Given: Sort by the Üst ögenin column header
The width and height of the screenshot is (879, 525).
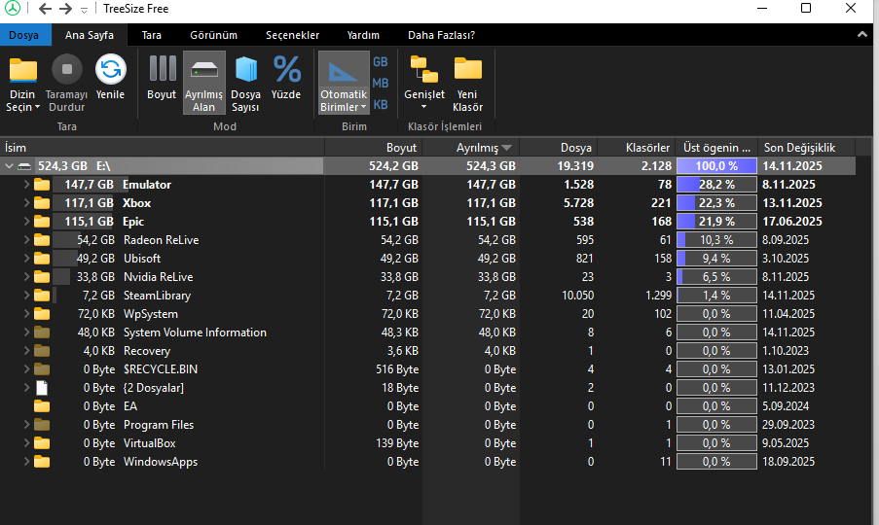Looking at the screenshot, I should pos(716,148).
